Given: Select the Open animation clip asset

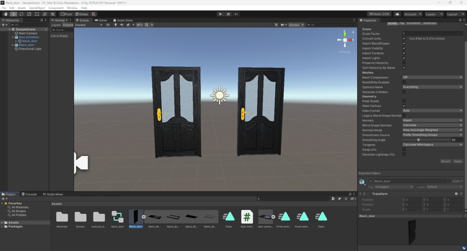Looking at the screenshot, I should pyautogui.click(x=321, y=219).
